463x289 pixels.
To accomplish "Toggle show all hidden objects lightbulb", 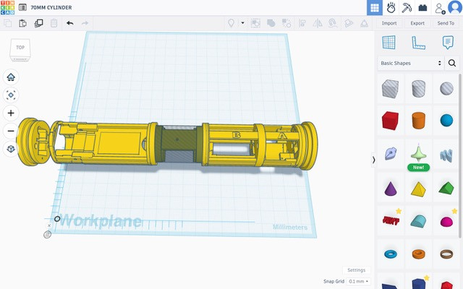I will [232, 23].
